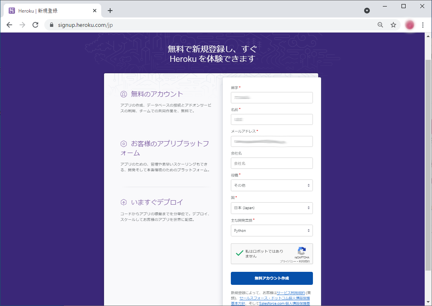
Task: Click the address bar URL signup.heroku.com/jp
Action: (x=85, y=25)
